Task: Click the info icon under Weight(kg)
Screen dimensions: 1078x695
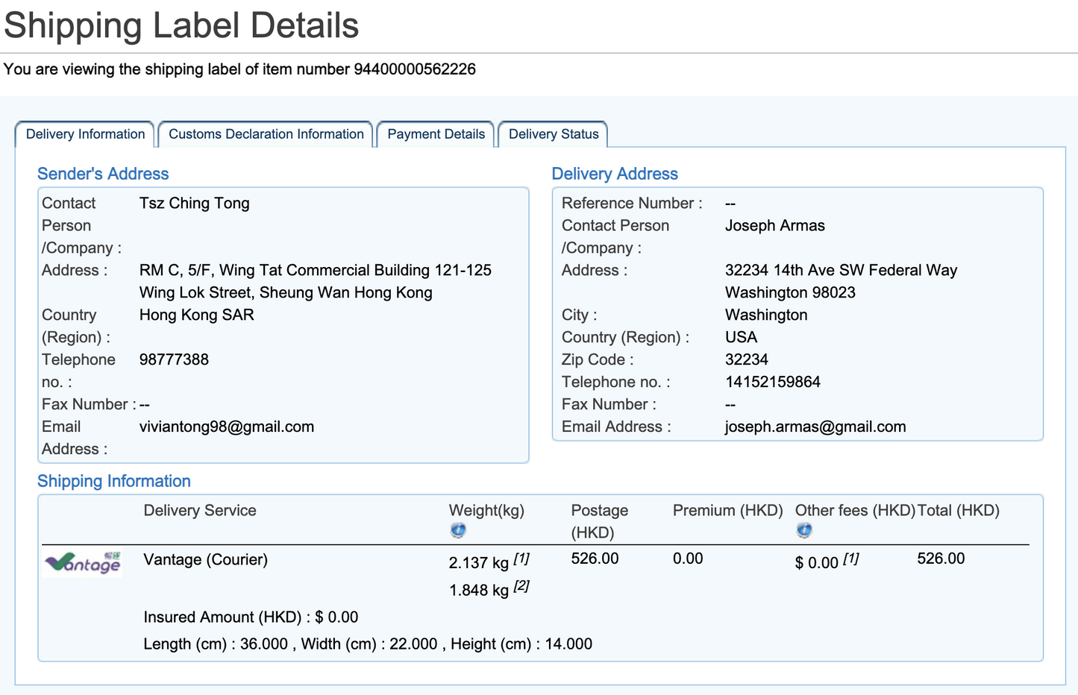Action: tap(458, 530)
